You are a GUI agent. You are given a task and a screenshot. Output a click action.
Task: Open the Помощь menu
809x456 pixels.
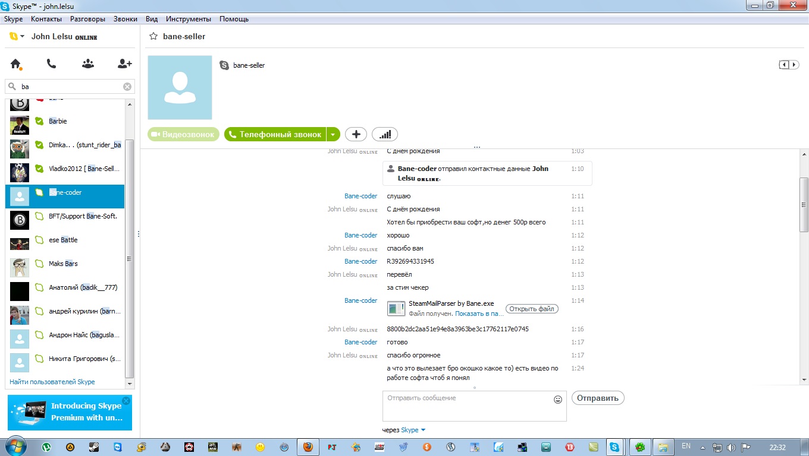click(234, 19)
